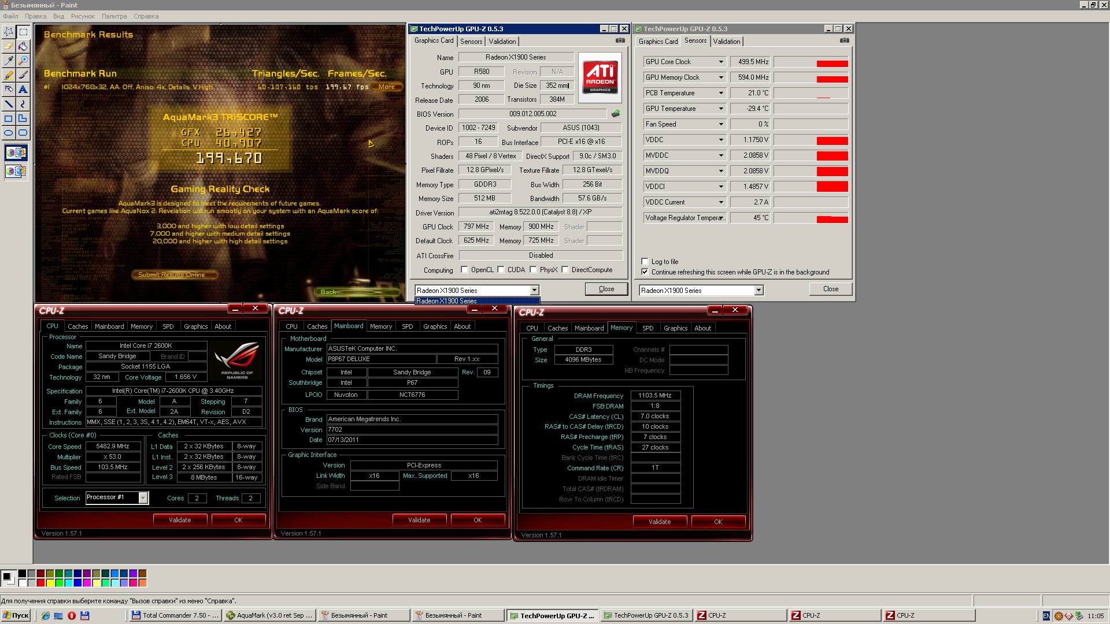This screenshot has height=624, width=1110.
Task: Choose the Ellipse shape tool
Action: pyautogui.click(x=9, y=132)
